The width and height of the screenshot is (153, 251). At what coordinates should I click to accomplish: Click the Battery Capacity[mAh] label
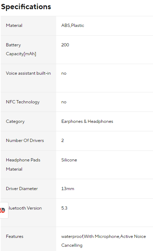click(21, 49)
